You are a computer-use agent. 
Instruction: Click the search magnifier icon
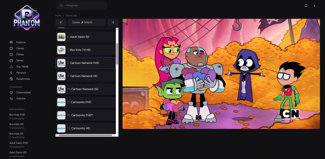tap(61, 6)
